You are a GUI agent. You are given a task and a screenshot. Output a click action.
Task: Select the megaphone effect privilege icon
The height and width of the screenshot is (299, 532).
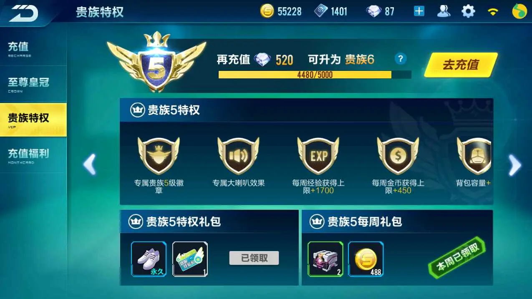pyautogui.click(x=238, y=156)
